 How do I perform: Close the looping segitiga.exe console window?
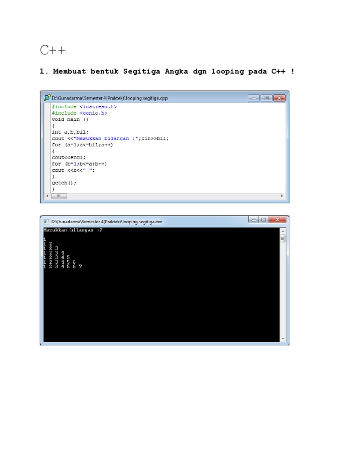click(277, 220)
